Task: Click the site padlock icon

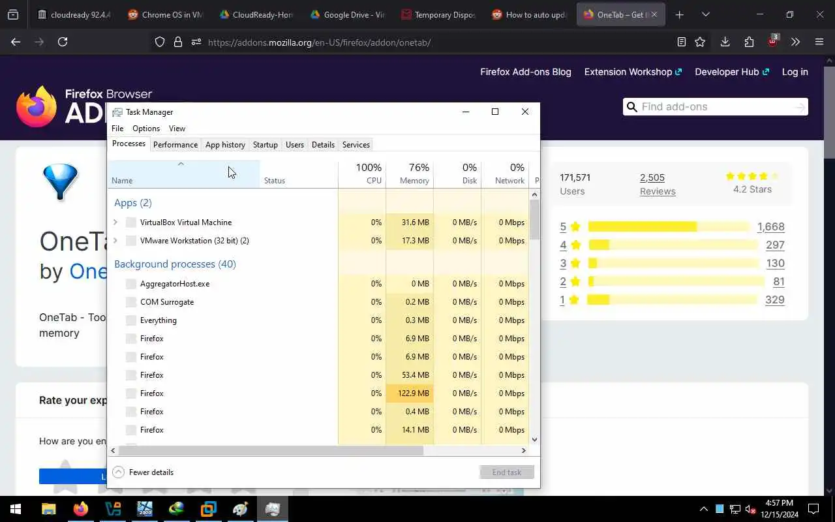Action: point(178,42)
